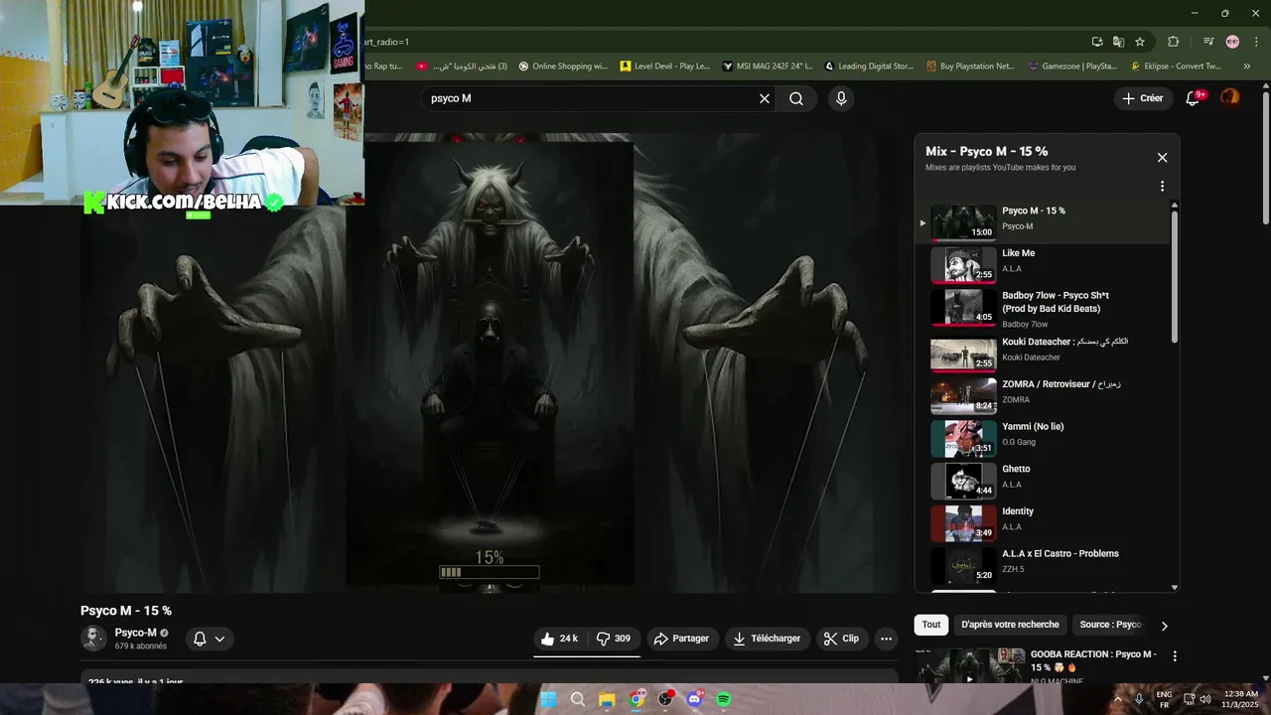This screenshot has width=1271, height=715.
Task: Open the Mix playlist three-dot options
Action: coord(1162,186)
